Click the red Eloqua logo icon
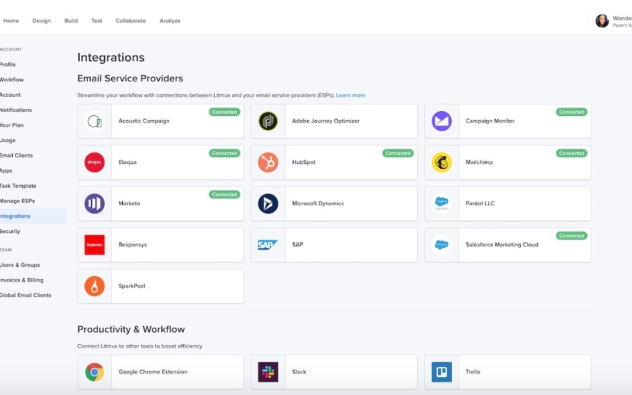This screenshot has height=395, width=632. coord(94,162)
